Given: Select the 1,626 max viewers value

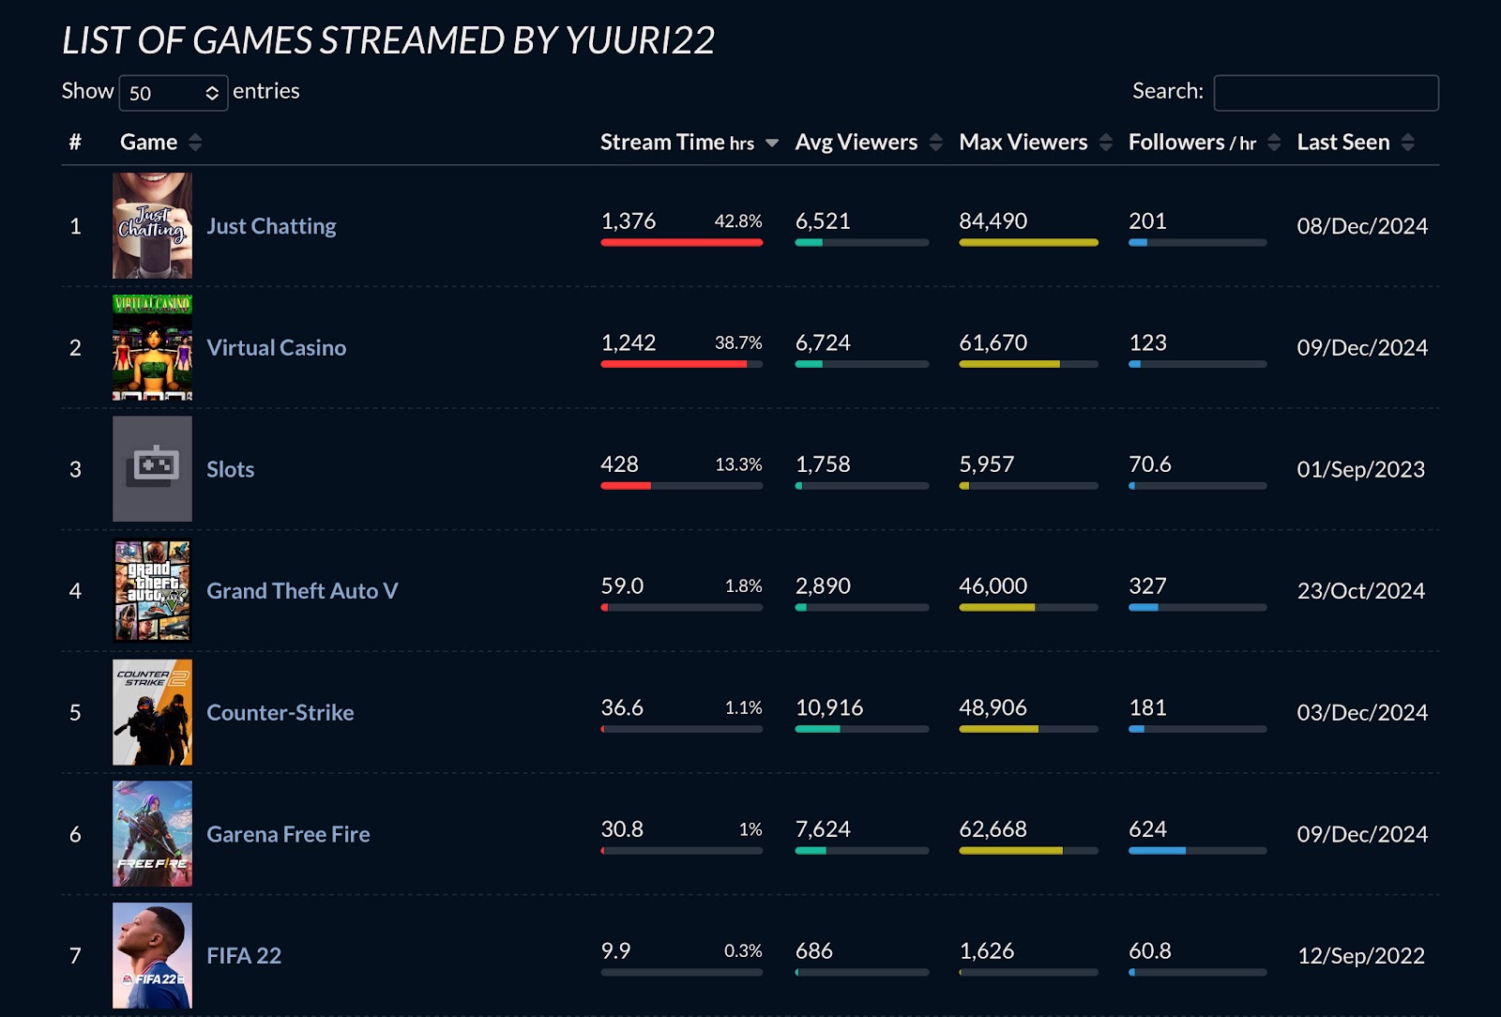Looking at the screenshot, I should tap(987, 951).
